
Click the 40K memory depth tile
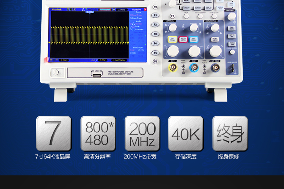[186, 133]
